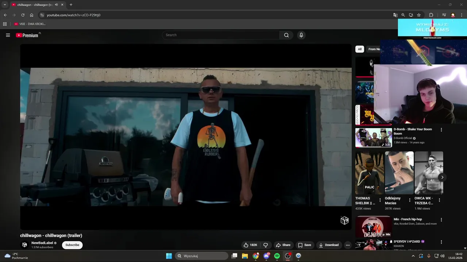Open the NewBadLabel channel name link

(x=42, y=243)
